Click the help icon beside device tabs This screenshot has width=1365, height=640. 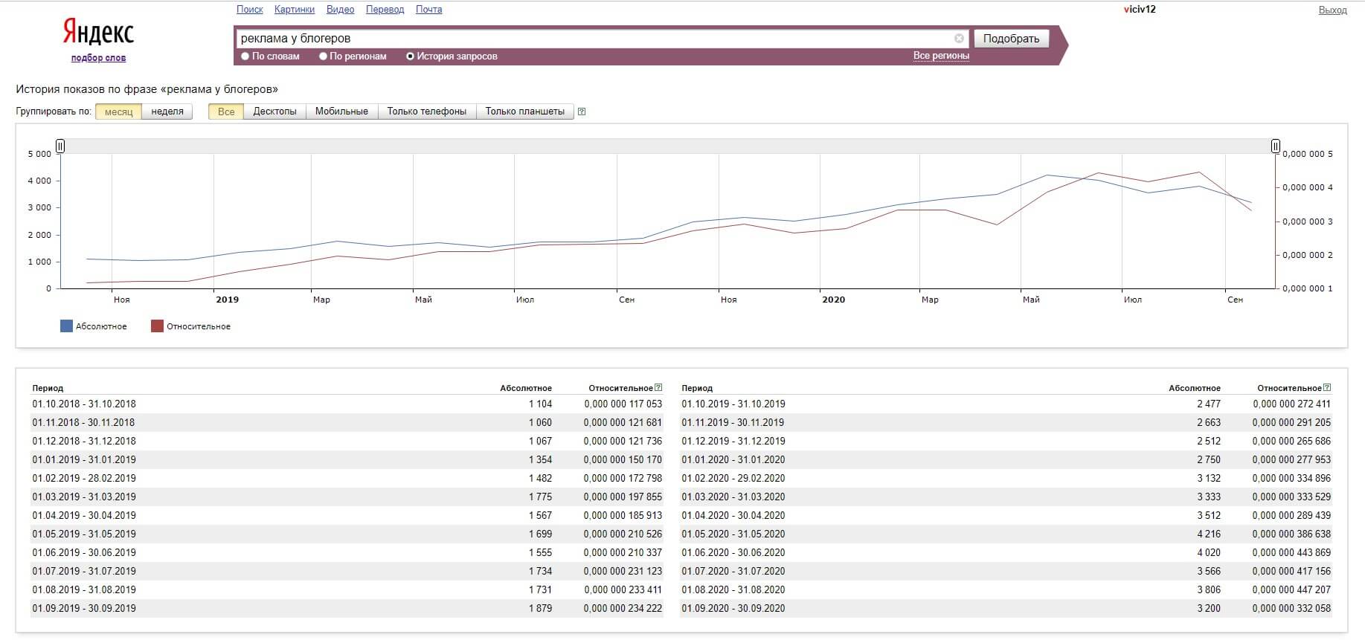pyautogui.click(x=582, y=111)
